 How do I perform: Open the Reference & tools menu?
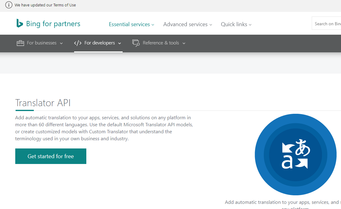[x=159, y=43]
